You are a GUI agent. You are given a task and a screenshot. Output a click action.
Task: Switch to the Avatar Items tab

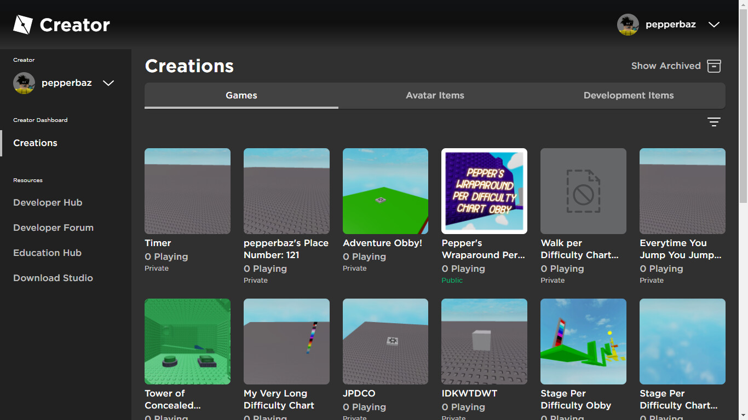[x=435, y=95]
